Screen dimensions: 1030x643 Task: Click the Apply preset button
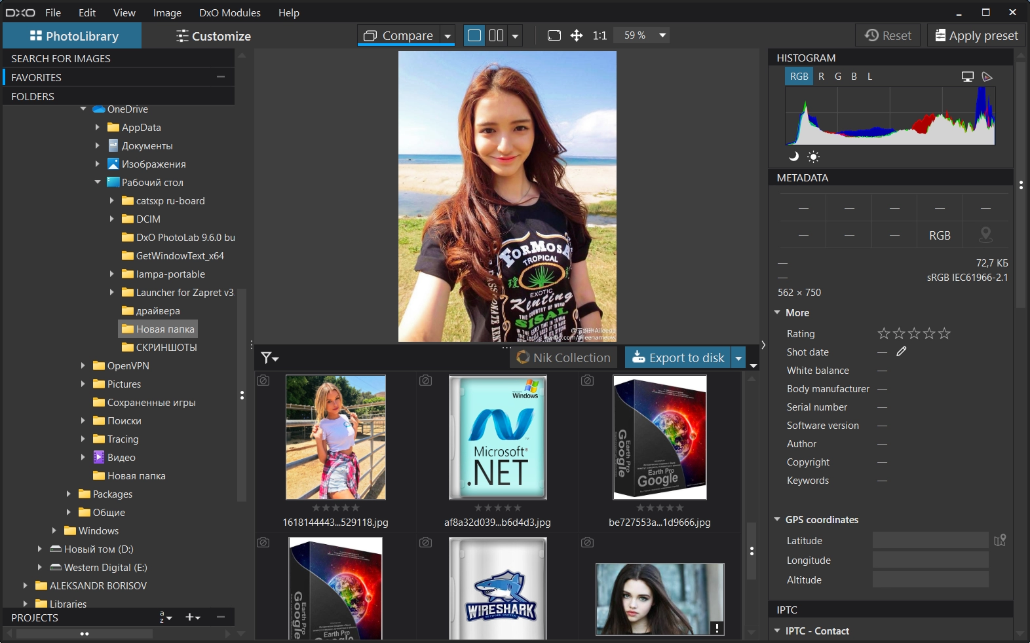(x=976, y=35)
